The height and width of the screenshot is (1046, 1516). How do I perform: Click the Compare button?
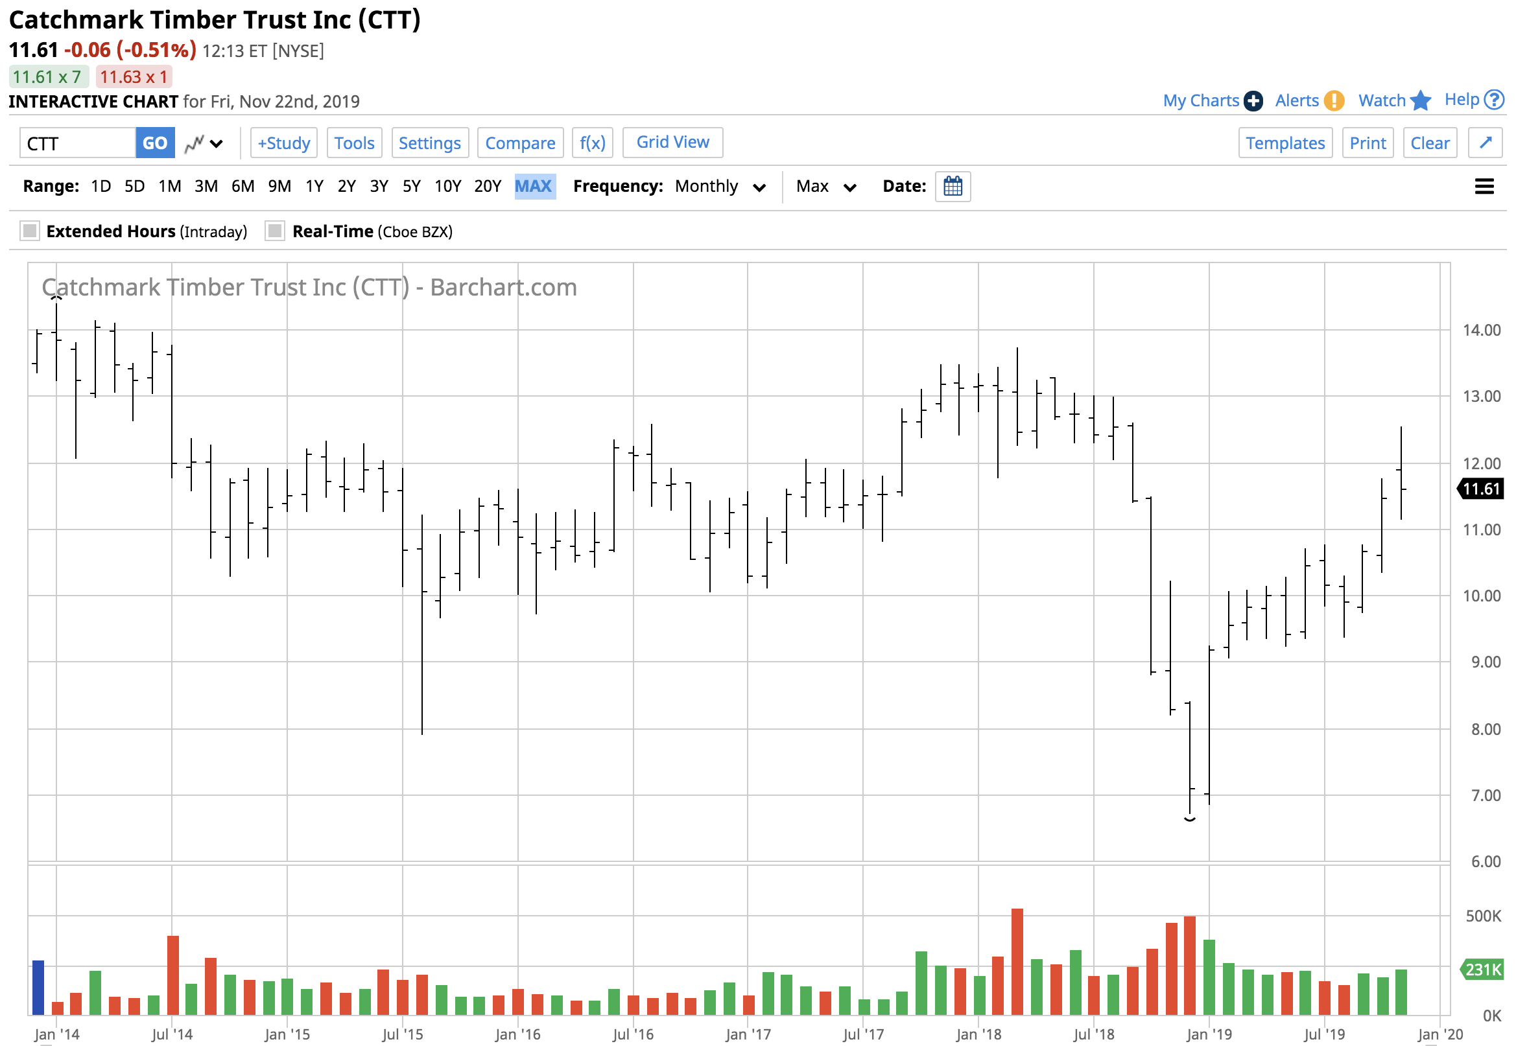click(x=520, y=143)
